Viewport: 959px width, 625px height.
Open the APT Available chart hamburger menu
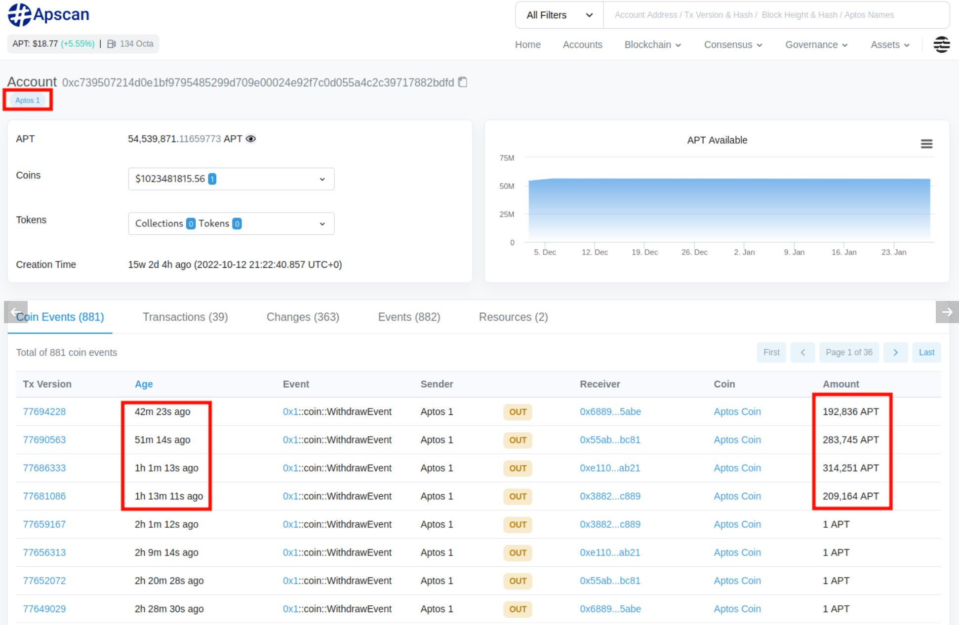pyautogui.click(x=926, y=144)
